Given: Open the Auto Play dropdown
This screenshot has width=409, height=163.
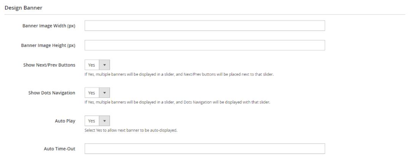Looking at the screenshot, I should coord(97,121).
